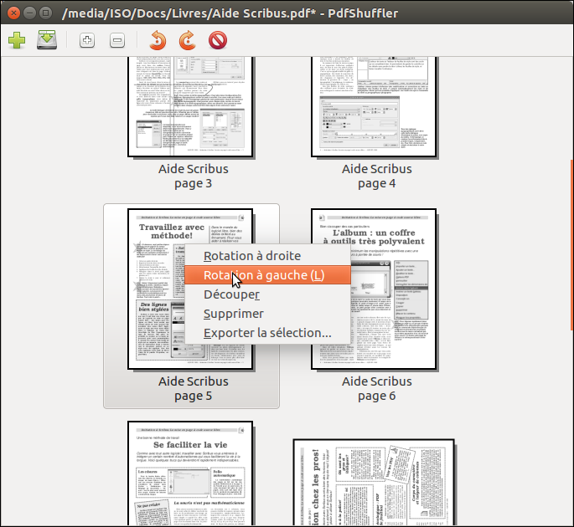Close the PdfShuffler window
Screen dimensions: 574x527
[x=13, y=13]
